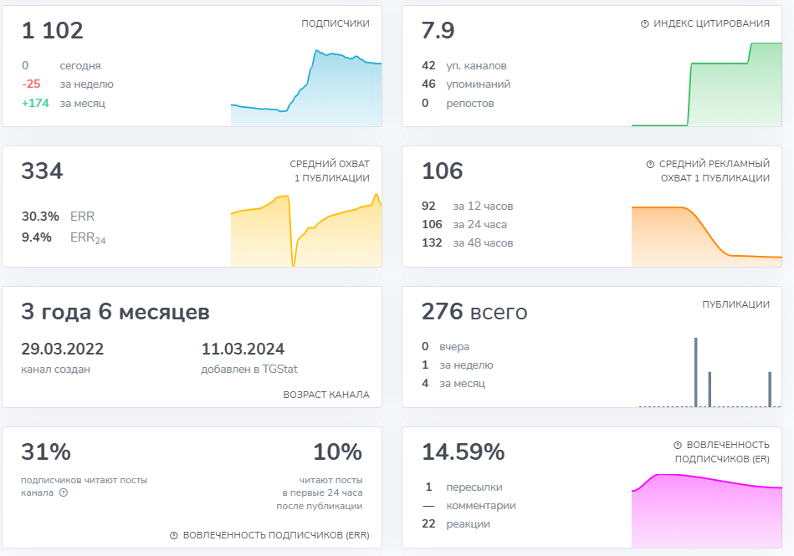Click the orange advertising reach chart
This screenshot has width=794, height=556.
pos(707,234)
